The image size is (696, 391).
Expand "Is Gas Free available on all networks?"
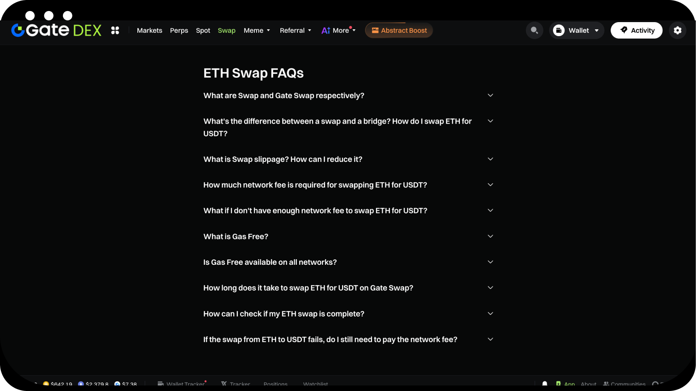[490, 262]
